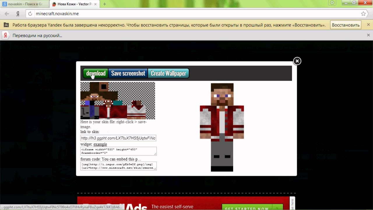Dismiss the translation bar
The height and width of the screenshot is (210, 373).
click(368, 35)
